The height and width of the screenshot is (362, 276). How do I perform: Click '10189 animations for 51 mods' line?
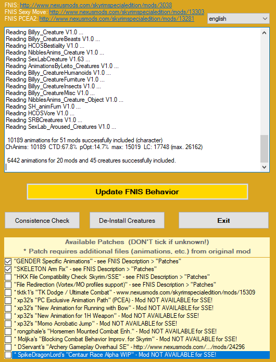[85, 140]
